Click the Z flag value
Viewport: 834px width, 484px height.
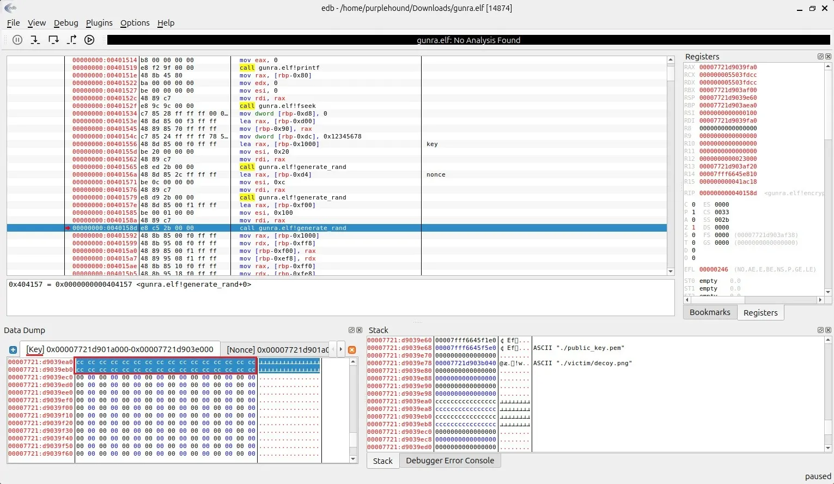pyautogui.click(x=693, y=227)
